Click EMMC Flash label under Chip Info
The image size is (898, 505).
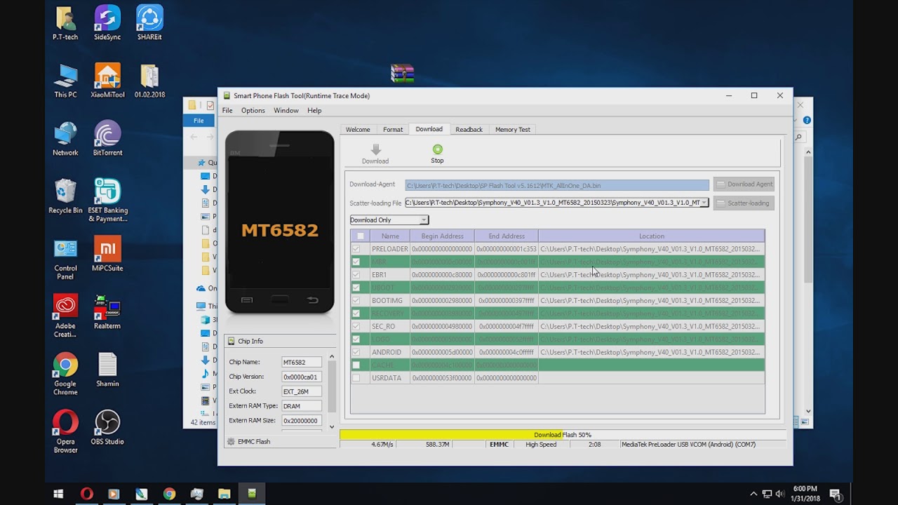click(x=254, y=442)
